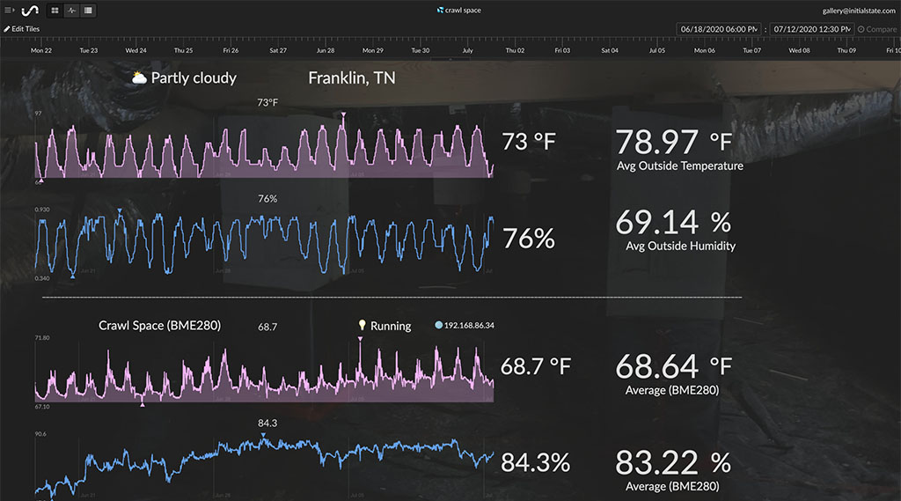Open the sidebar shelf menu icon
The image size is (901, 501).
coord(9,11)
